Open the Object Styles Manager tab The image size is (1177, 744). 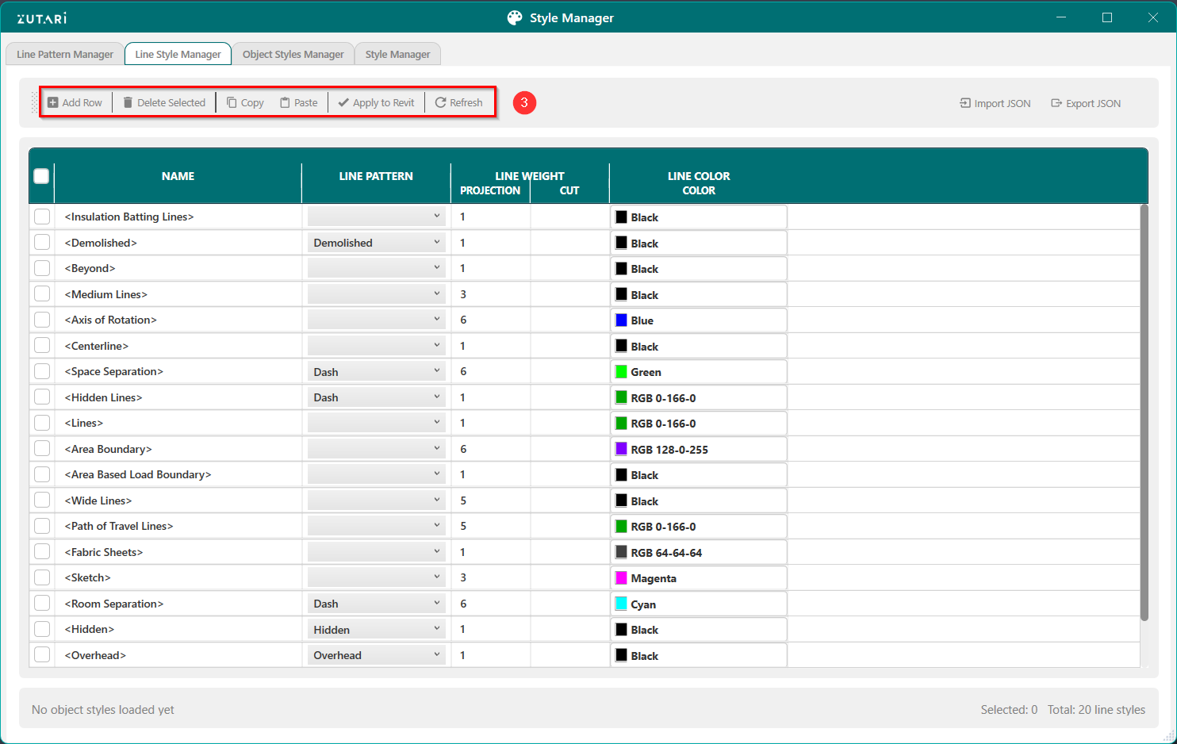[x=293, y=55]
